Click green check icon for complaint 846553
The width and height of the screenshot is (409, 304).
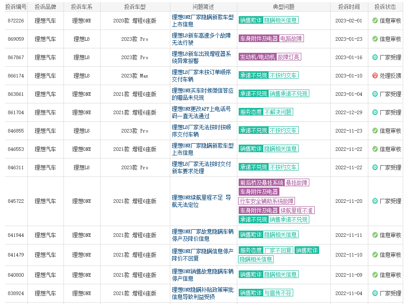pyautogui.click(x=375, y=149)
